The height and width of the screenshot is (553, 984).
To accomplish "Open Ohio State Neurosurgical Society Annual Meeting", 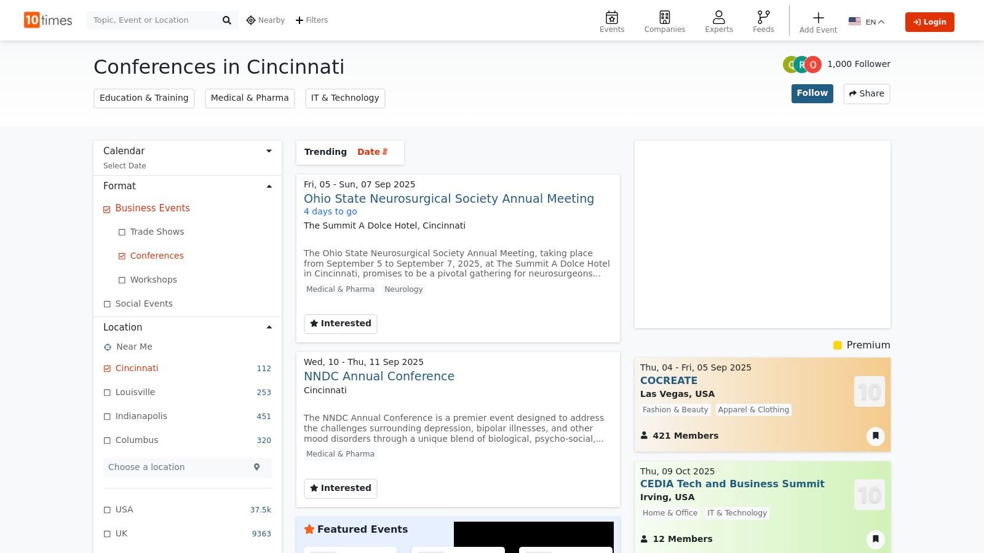I will (448, 198).
